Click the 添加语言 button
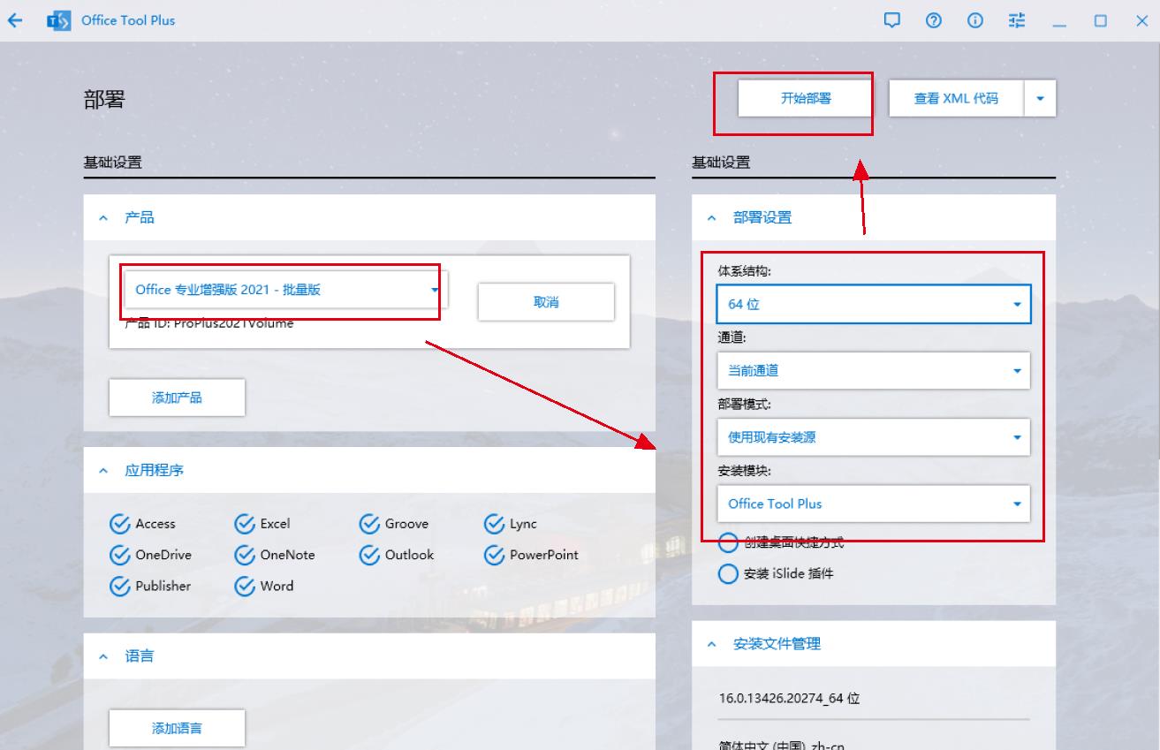The height and width of the screenshot is (750, 1160). 177,729
